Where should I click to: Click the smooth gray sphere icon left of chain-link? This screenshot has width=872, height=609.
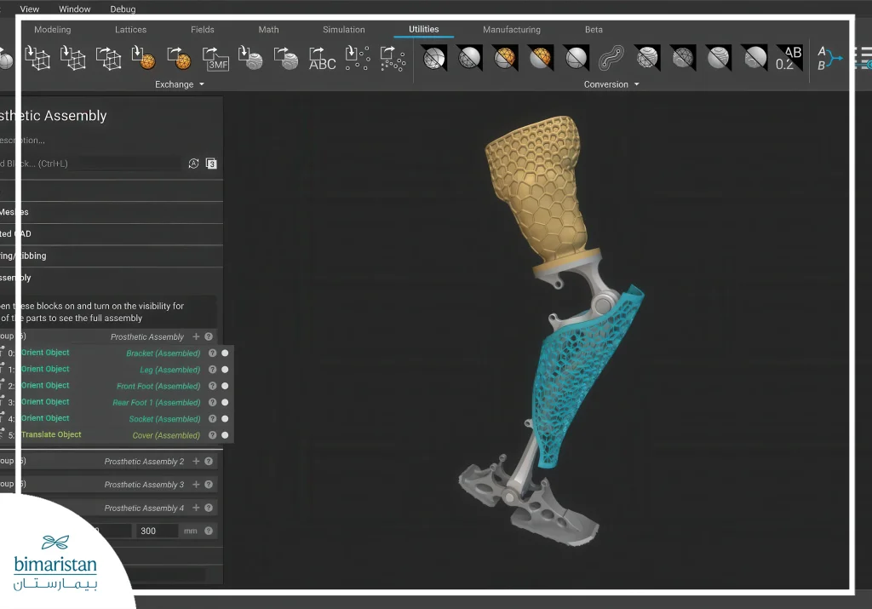(577, 58)
